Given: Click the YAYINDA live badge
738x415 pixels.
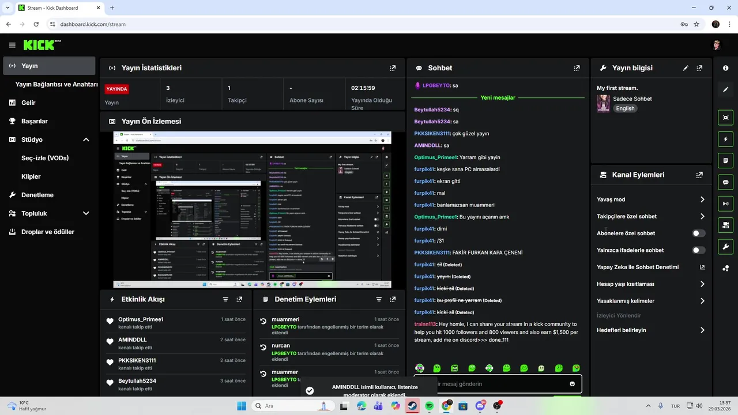Looking at the screenshot, I should coord(116,89).
